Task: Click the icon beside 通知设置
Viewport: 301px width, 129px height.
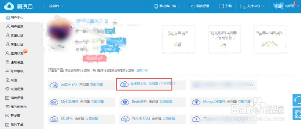Action: tap(8, 62)
